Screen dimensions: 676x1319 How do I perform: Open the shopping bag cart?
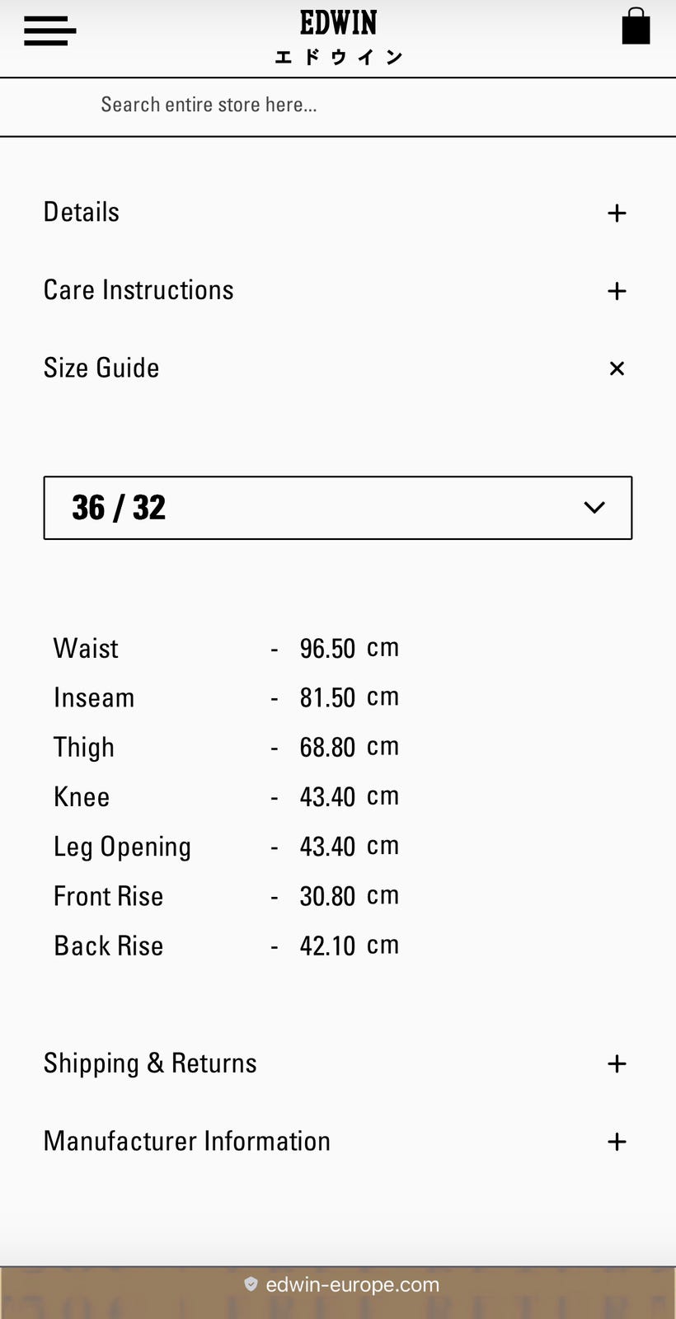click(636, 26)
